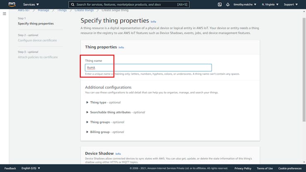The width and height of the screenshot is (306, 172).
Task: Click the Feedback button in footer
Action: coord(10,168)
